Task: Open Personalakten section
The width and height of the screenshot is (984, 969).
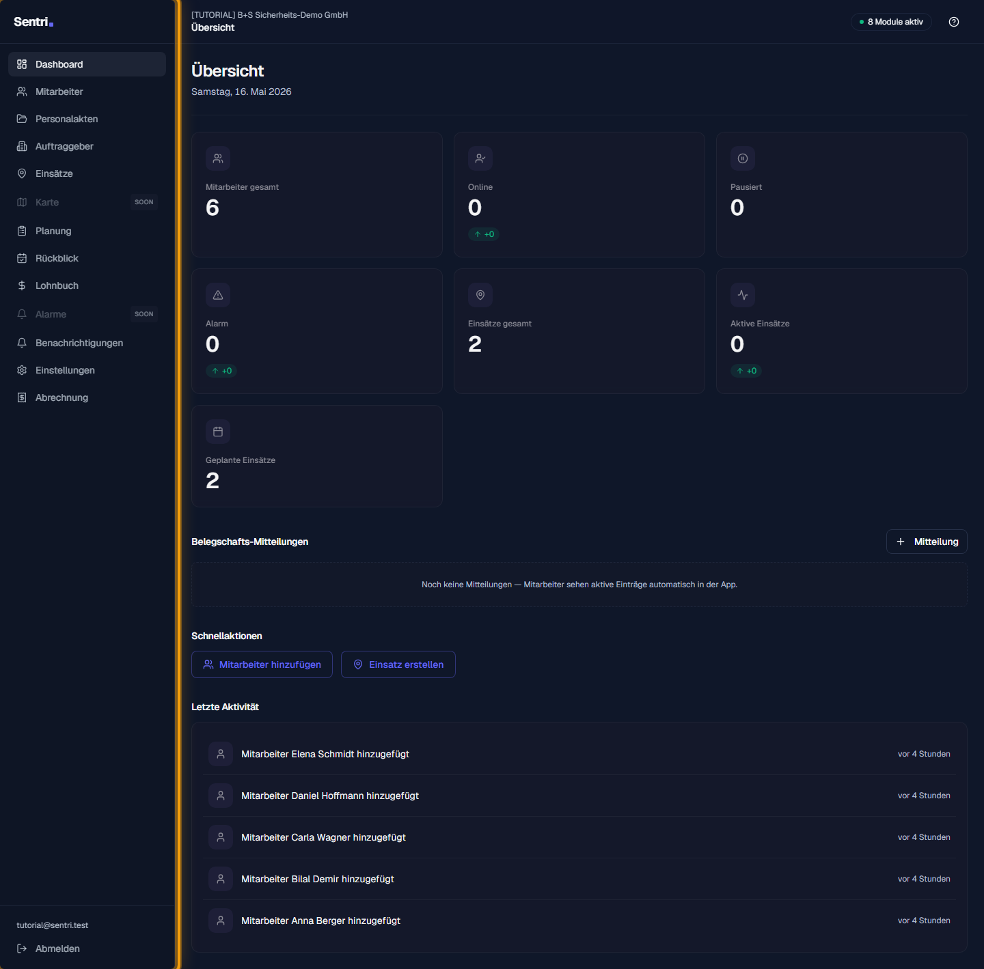Action: click(x=87, y=119)
